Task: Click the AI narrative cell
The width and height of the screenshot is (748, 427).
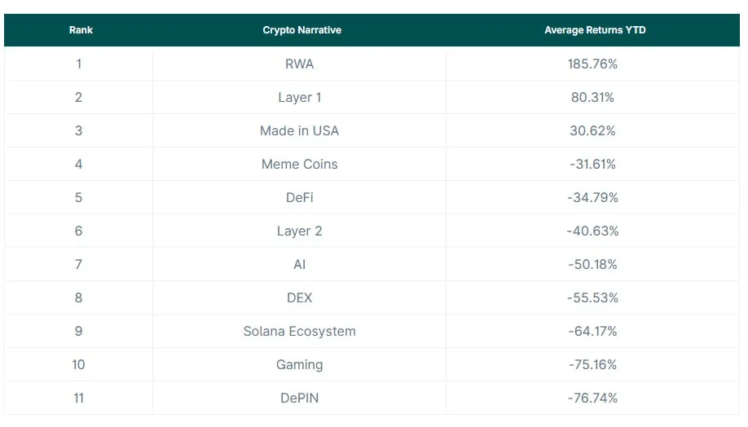Action: tap(299, 264)
